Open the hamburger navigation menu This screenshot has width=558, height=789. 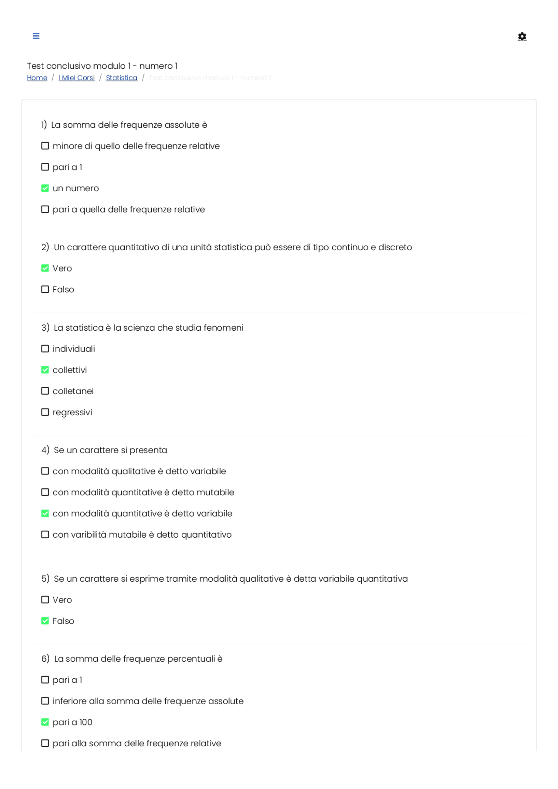[x=36, y=36]
